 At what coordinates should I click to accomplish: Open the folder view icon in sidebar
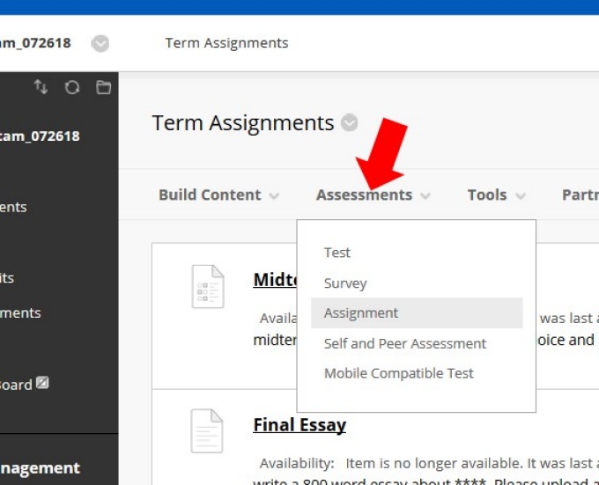click(103, 87)
